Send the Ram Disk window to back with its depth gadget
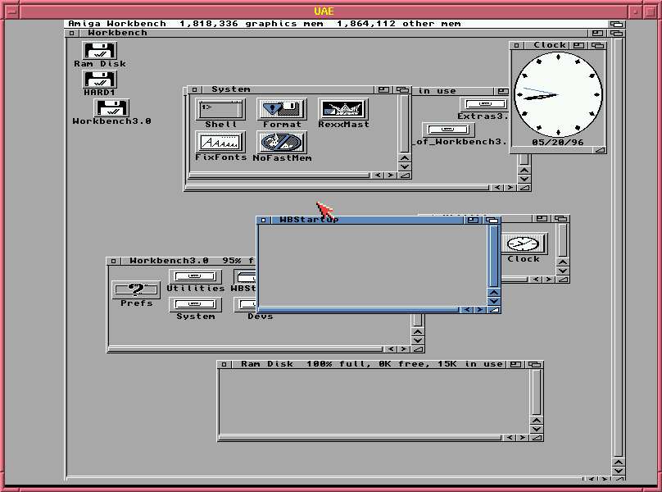The image size is (662, 492). 534,364
